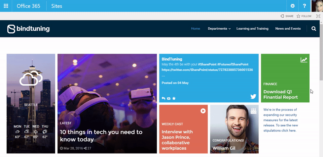Click the cloud weather icon for Seattle
Image resolution: width=323 pixels, height=157 pixels.
31,78
